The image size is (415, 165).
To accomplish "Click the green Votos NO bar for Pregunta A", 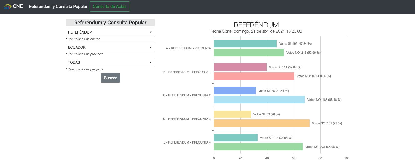I will tap(249, 53).
